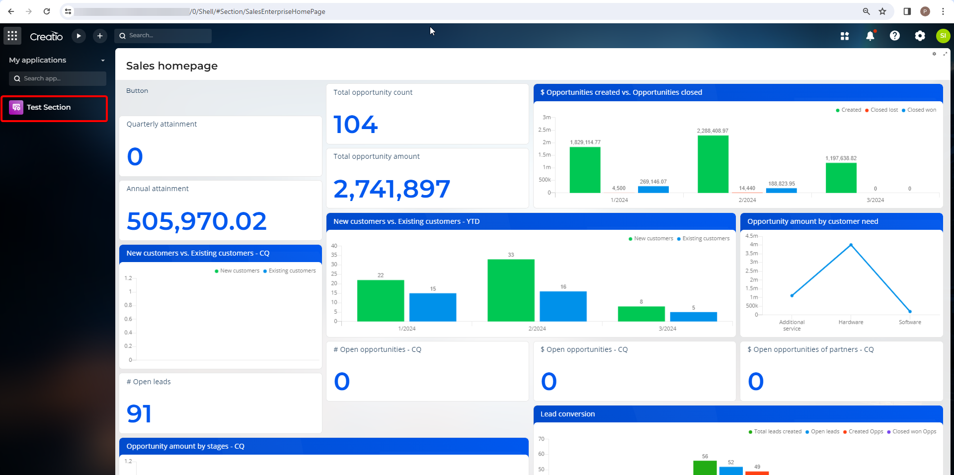Click the plus quick-add icon
The image size is (954, 475).
(100, 36)
